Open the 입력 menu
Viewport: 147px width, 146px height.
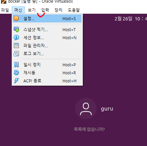45,10
